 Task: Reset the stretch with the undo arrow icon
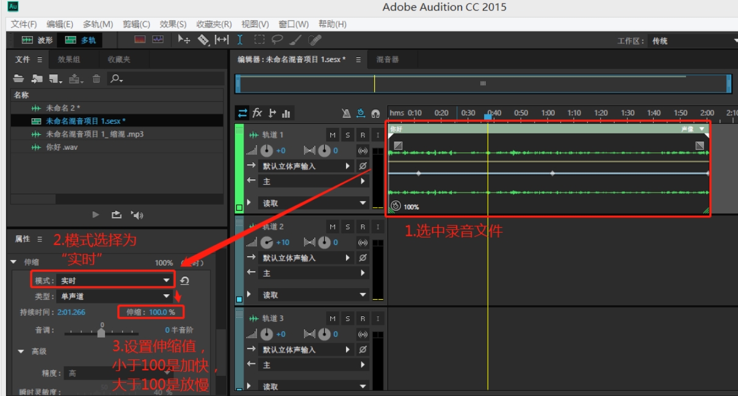point(184,280)
